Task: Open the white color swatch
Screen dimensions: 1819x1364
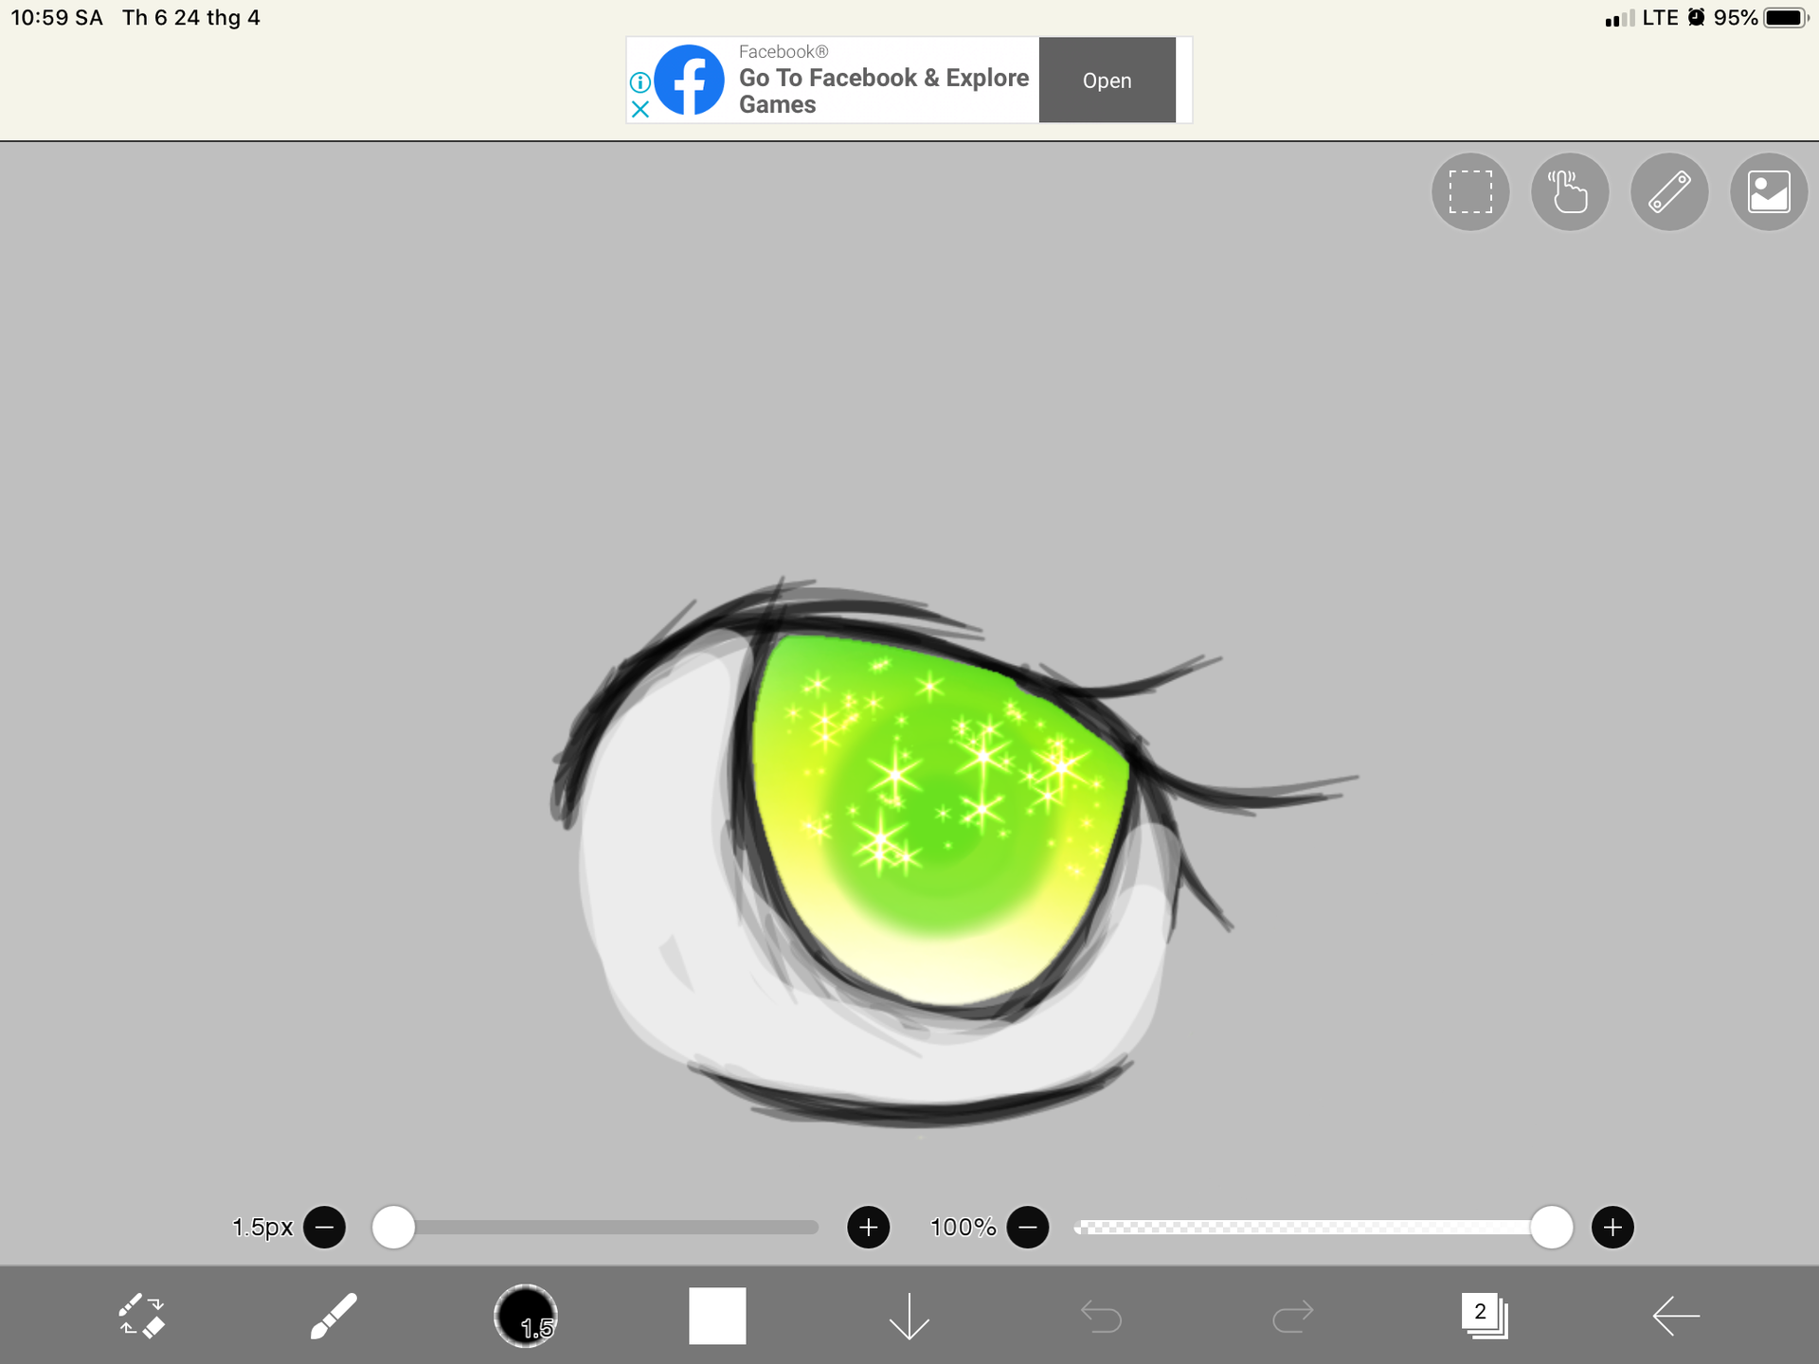Action: (717, 1316)
